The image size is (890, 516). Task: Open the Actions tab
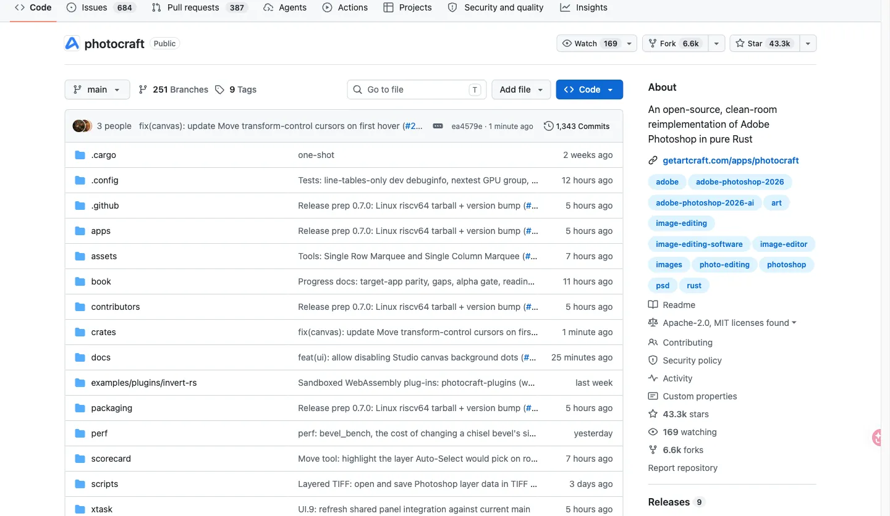tap(345, 7)
